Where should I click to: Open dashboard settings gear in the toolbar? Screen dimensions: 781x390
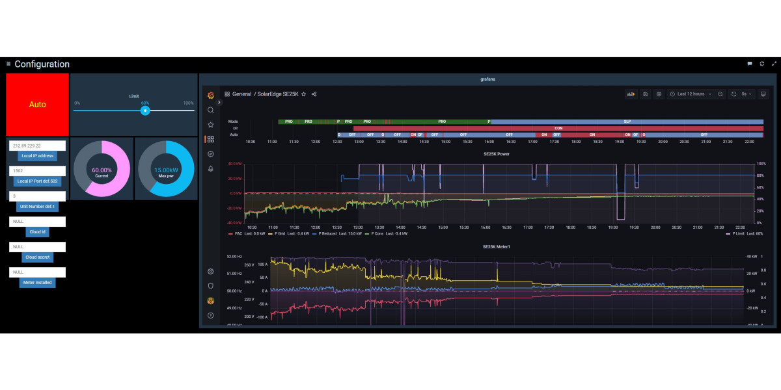[x=659, y=94]
